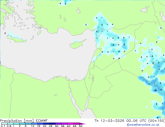The width and height of the screenshot is (165, 127).
Task: Open the weatheronline.co.uk copyright link
Action: pyautogui.click(x=143, y=125)
